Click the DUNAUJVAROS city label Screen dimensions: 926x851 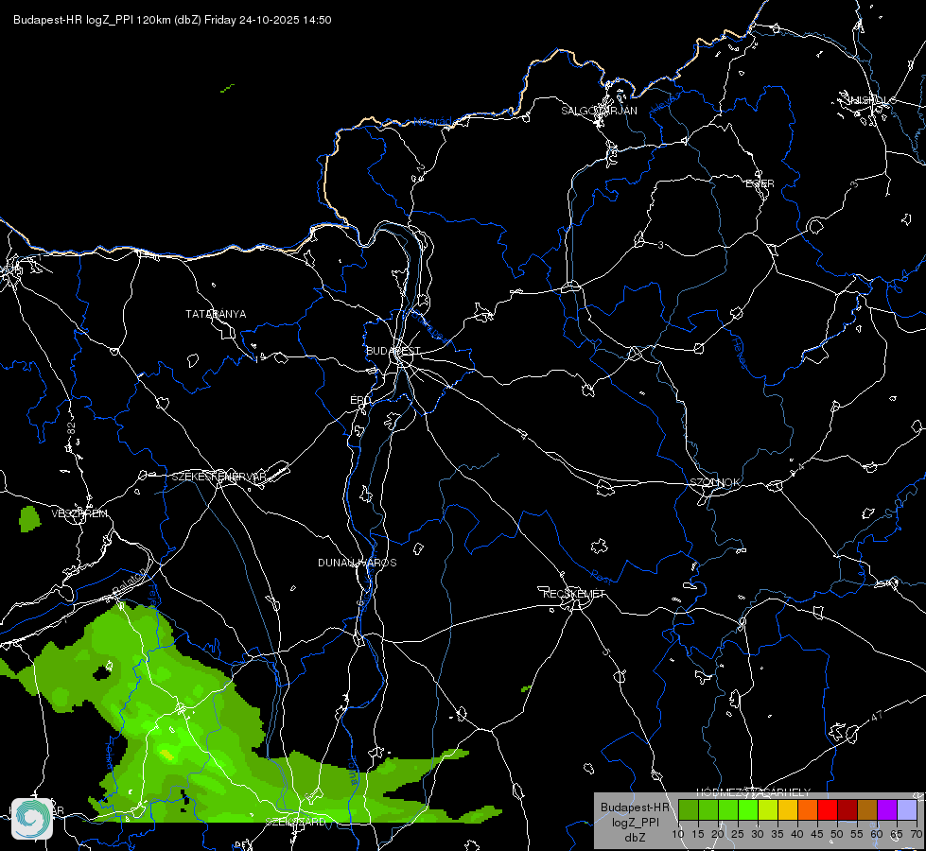[358, 563]
